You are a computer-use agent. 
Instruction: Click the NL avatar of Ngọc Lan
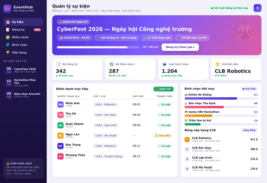(x=60, y=136)
